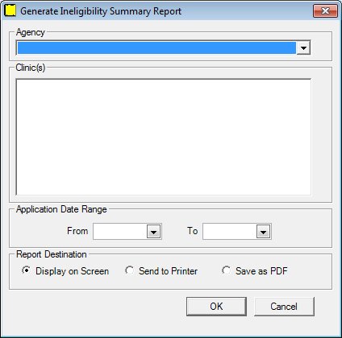Pick the Save as PDF radio button
342x338 pixels.
[226, 270]
